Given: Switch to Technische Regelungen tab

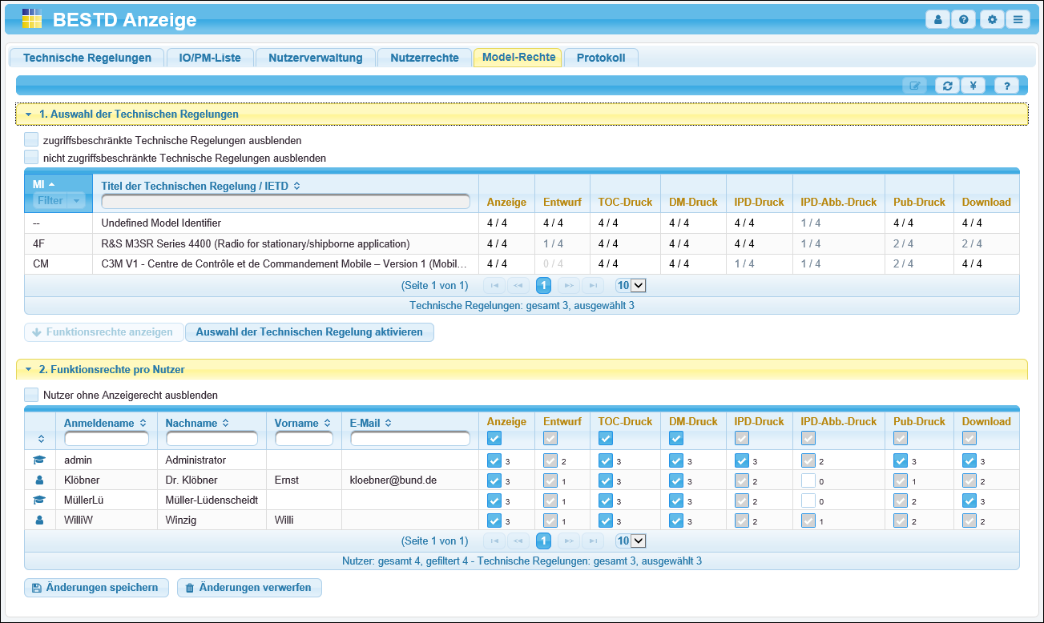Looking at the screenshot, I should click(87, 58).
